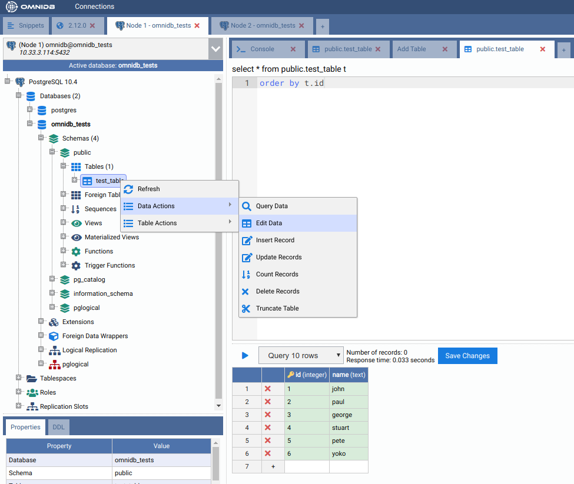This screenshot has width=574, height=484.
Task: Collapse the Schemas (4) tree node
Action: [x=41, y=138]
